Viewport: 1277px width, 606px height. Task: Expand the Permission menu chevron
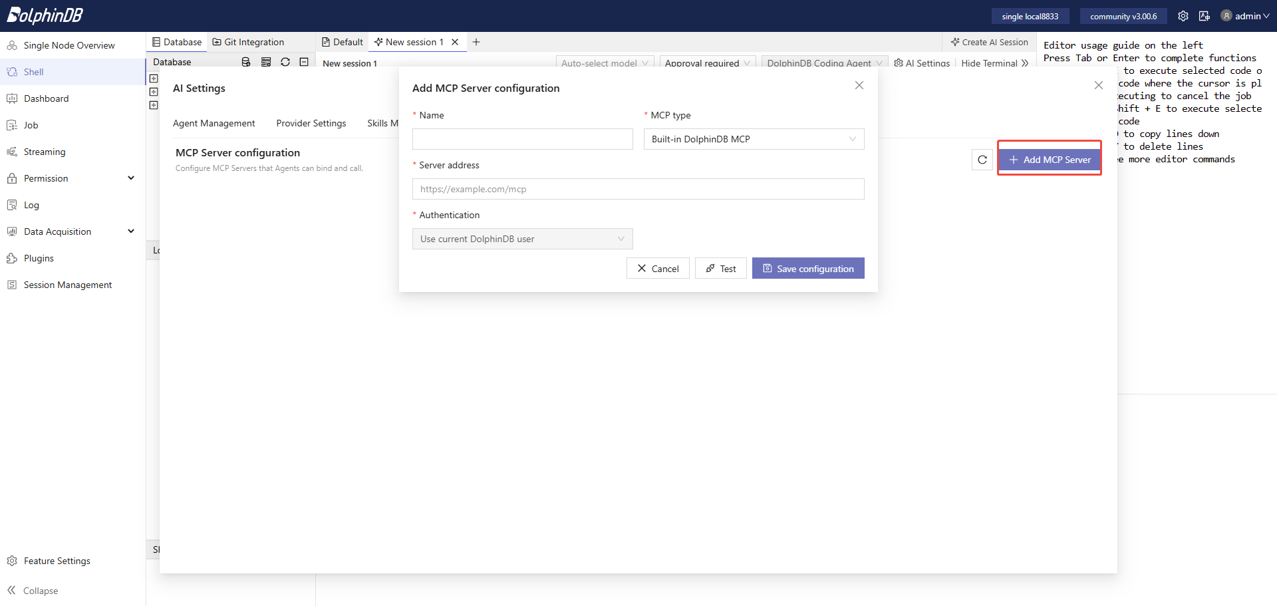coord(131,178)
